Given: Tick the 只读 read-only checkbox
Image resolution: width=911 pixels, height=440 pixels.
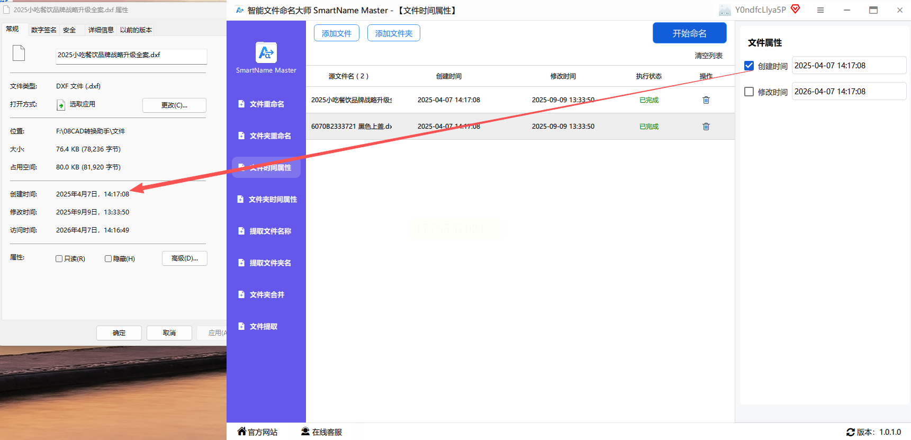Looking at the screenshot, I should click(59, 259).
